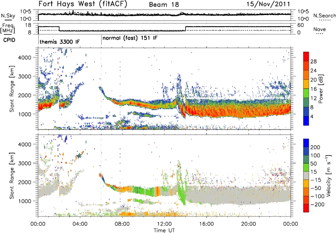Click the solid N.Sky line sample under its label
The width and height of the screenshot is (336, 233).
coord(8,20)
